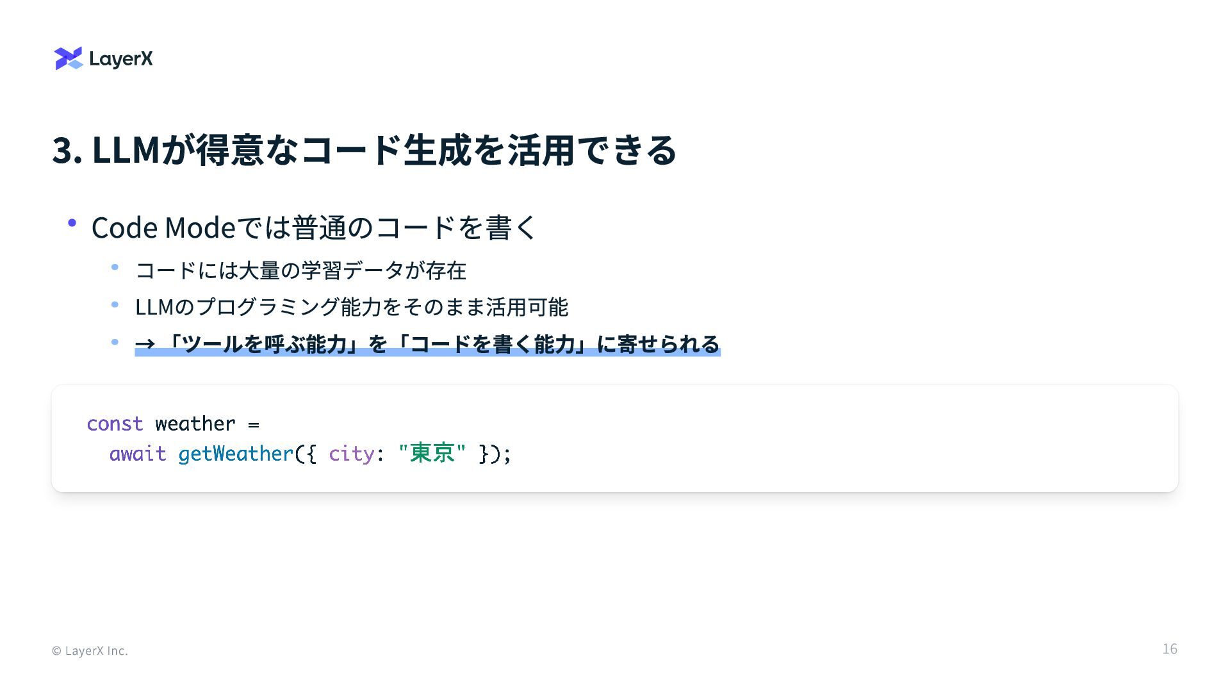Click the arrow symbol in the highlighted line

pyautogui.click(x=145, y=345)
